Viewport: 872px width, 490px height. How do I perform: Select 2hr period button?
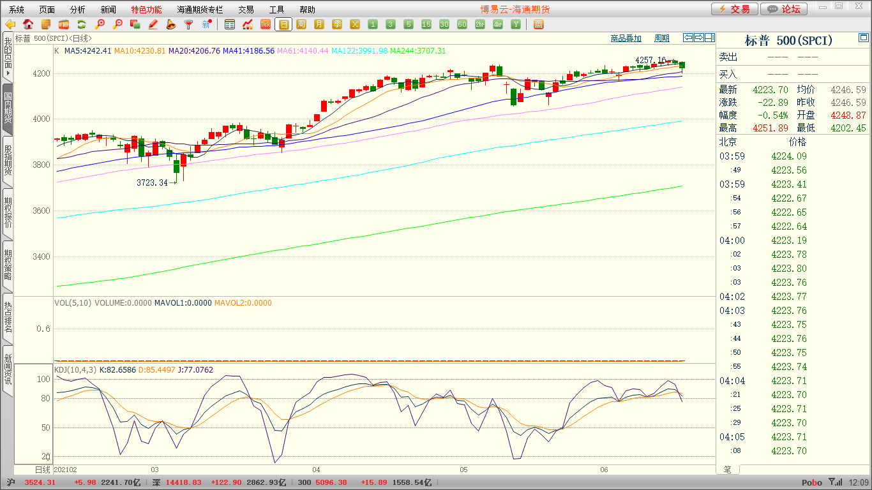480,25
